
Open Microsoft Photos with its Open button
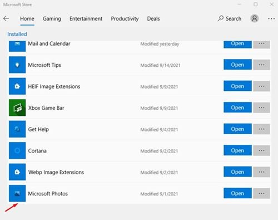point(237,193)
